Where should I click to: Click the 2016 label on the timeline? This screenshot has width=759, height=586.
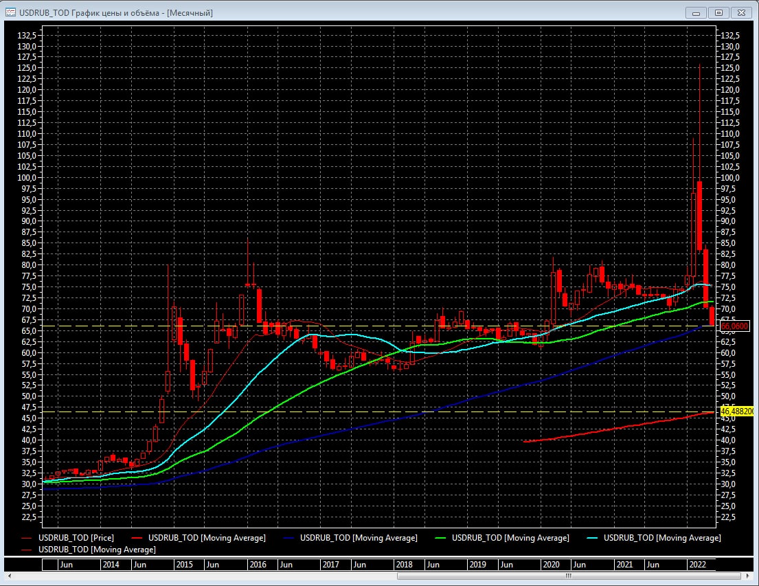[x=258, y=565]
